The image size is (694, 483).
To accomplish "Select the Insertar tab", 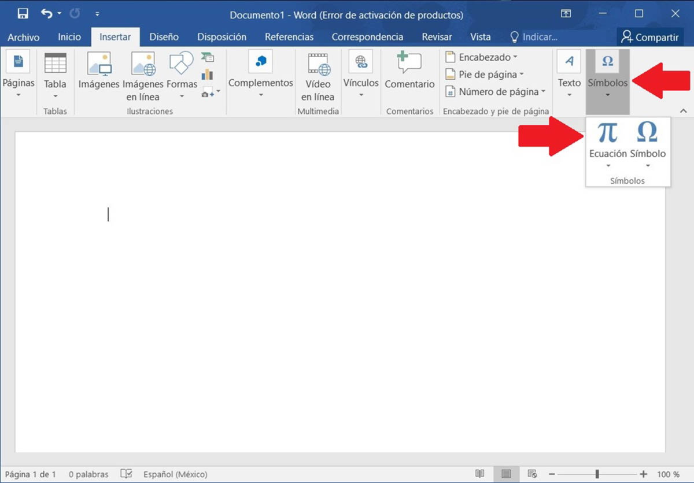I will (115, 37).
